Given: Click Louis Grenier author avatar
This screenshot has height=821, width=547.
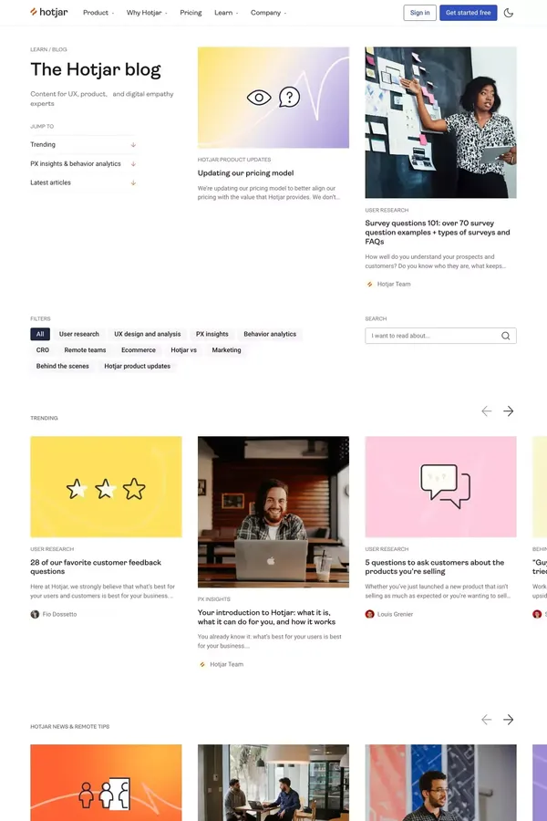Looking at the screenshot, I should 369,614.
